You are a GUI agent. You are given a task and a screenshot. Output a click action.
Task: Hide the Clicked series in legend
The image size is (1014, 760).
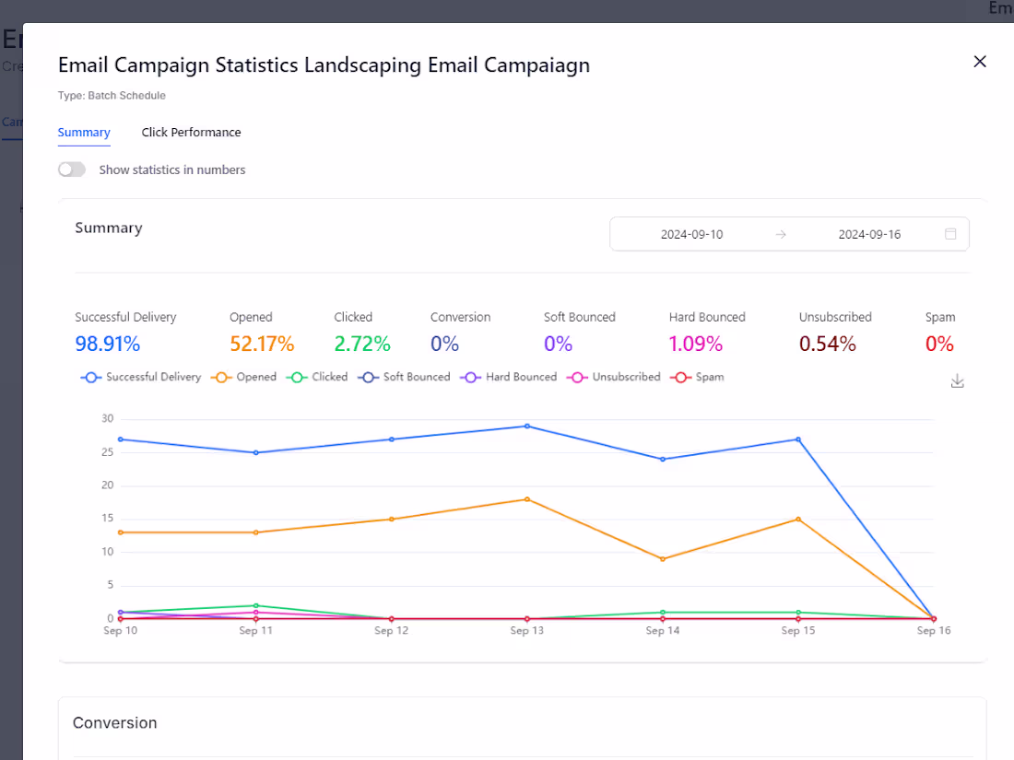297,378
